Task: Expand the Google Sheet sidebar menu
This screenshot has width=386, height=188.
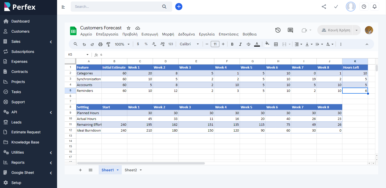Action: tap(28, 173)
